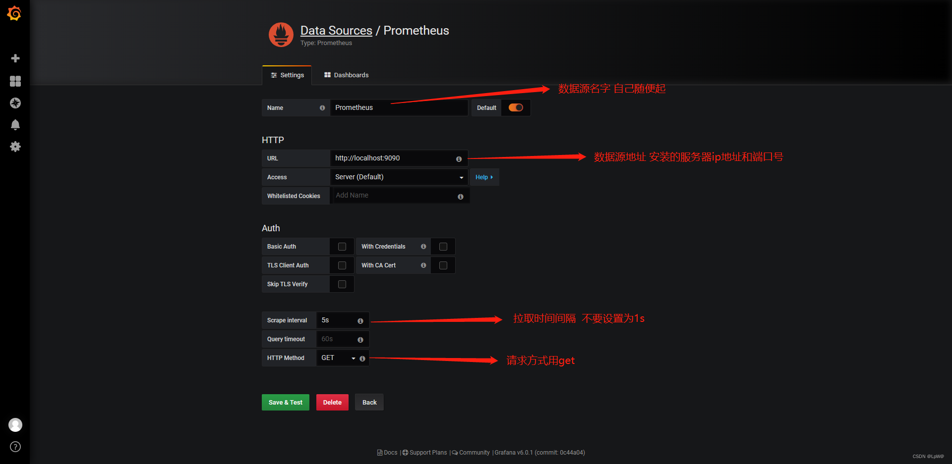Screen dimensions: 952x464
Task: Click the info icon for Scrape interval
Action: (360, 321)
